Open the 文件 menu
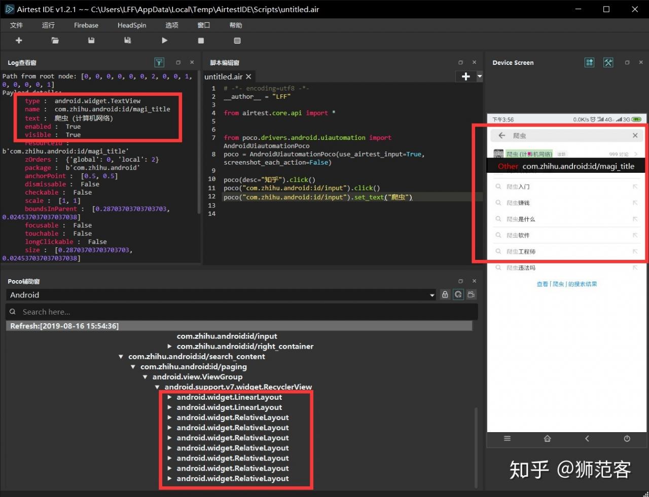Viewport: 649px width, 497px height. (x=16, y=25)
